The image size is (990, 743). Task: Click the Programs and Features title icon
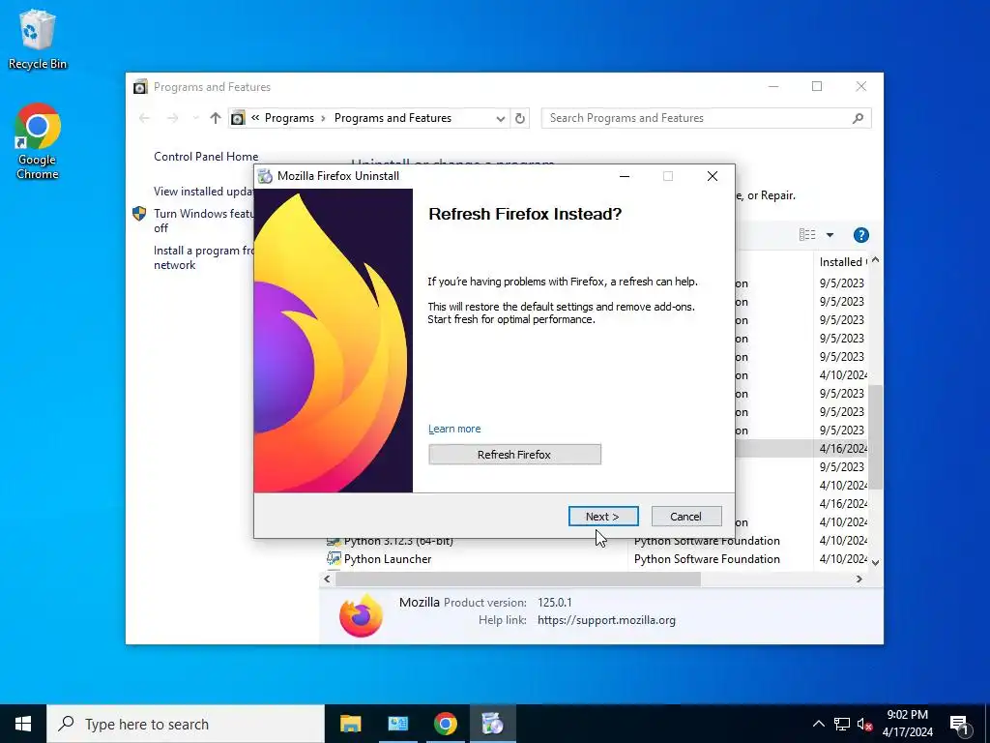pos(140,86)
